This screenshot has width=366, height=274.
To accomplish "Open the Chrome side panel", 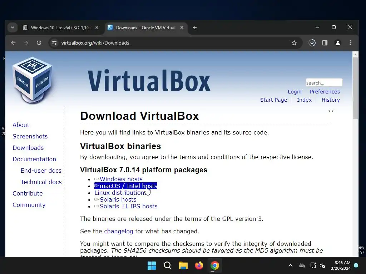I will 325,43.
